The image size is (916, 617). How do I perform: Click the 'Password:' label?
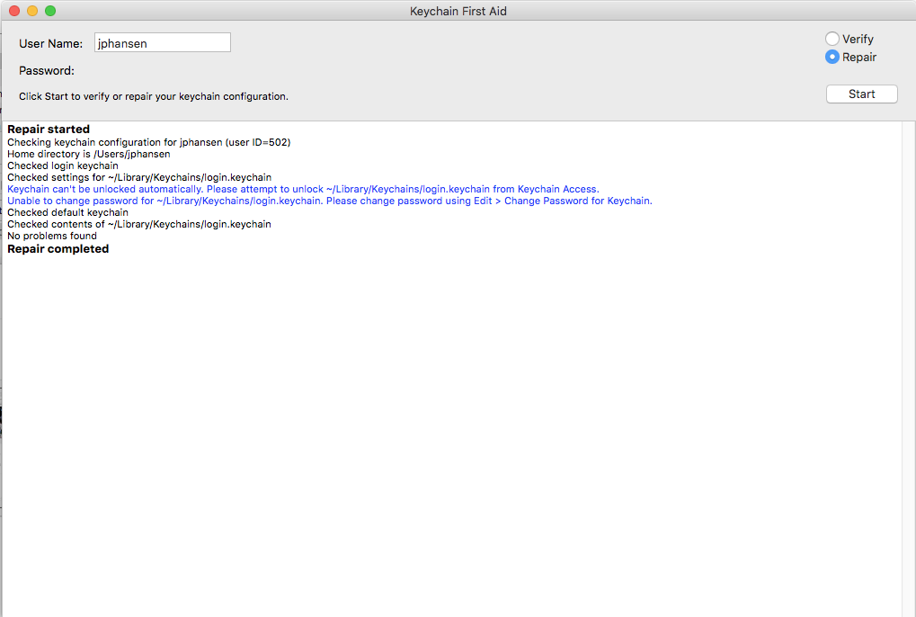pyautogui.click(x=47, y=71)
